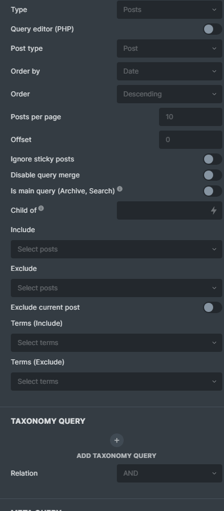Click info icon beside Child of label

(41, 208)
